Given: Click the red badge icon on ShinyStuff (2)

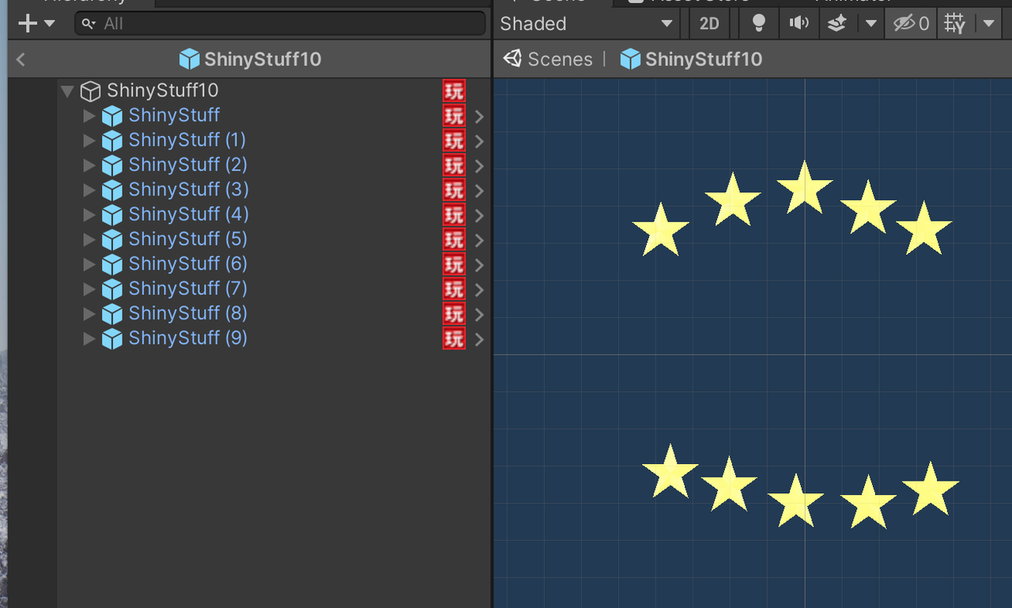Looking at the screenshot, I should click(454, 165).
